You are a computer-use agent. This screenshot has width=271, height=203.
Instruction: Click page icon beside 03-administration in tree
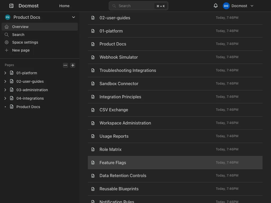pyautogui.click(x=12, y=90)
